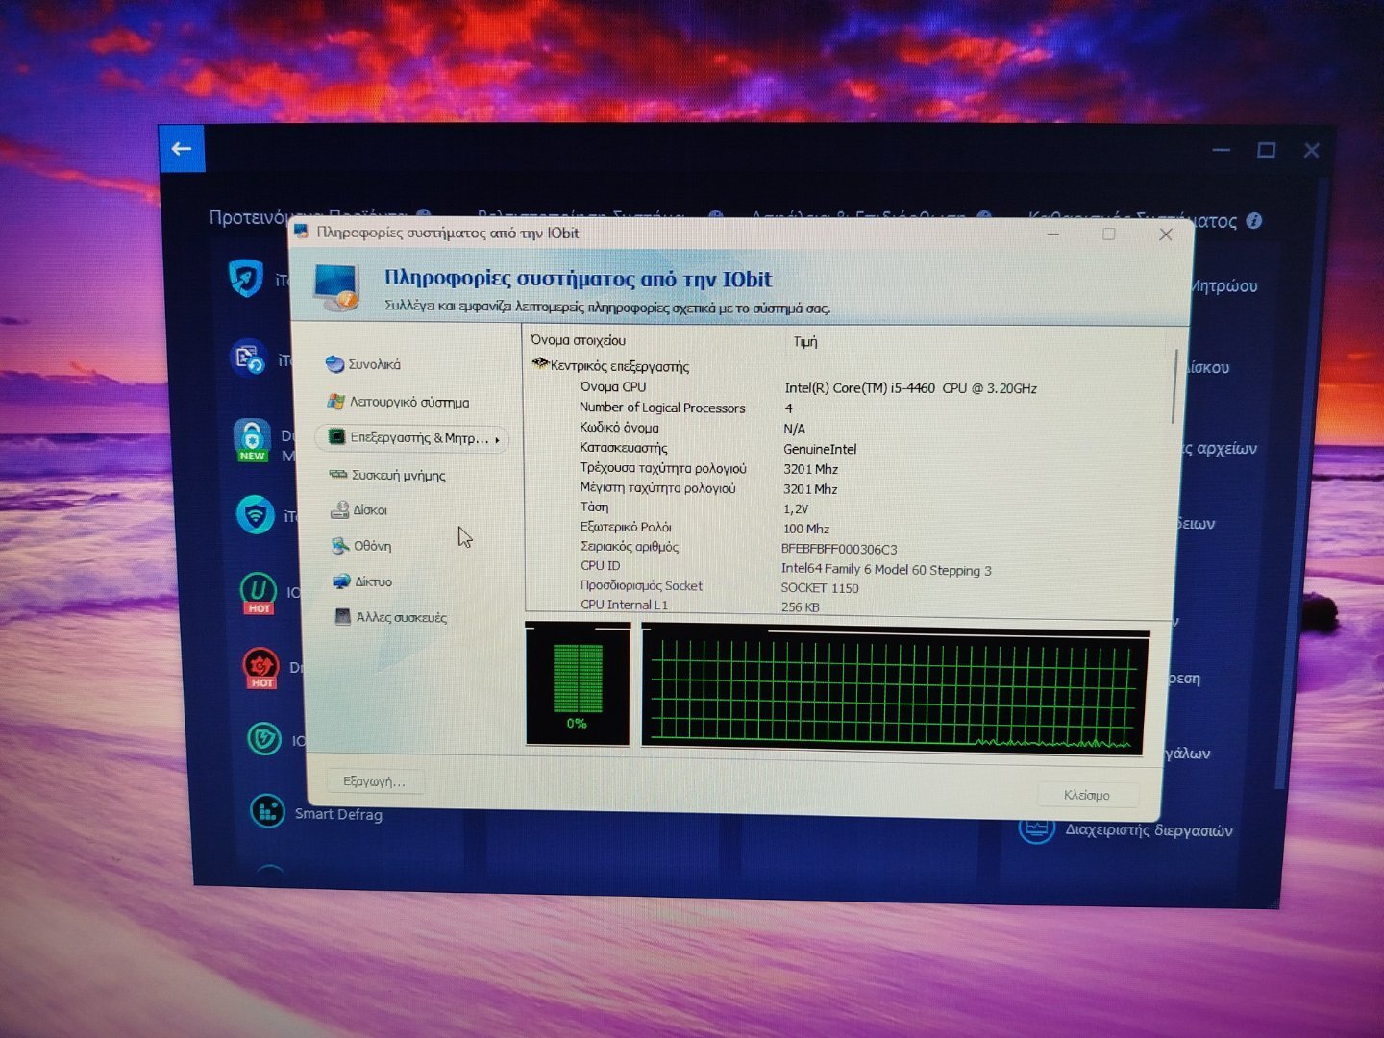Click the GenuineIntel value
This screenshot has width=1384, height=1038.
point(820,449)
